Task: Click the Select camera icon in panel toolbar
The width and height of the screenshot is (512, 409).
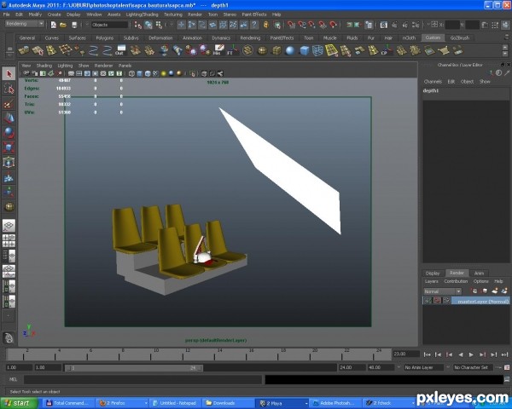Action: tap(26, 73)
